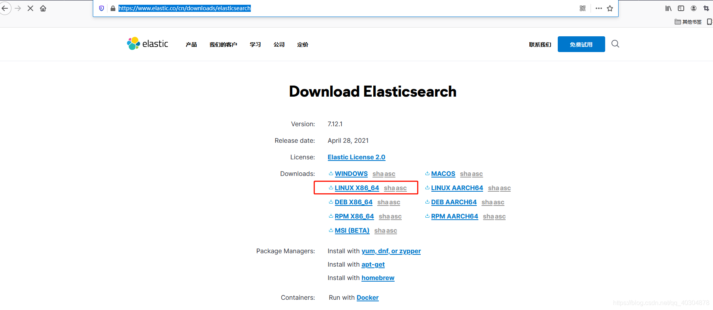The width and height of the screenshot is (713, 310).
Task: Download the RPM AARCH64 package
Action: [455, 216]
